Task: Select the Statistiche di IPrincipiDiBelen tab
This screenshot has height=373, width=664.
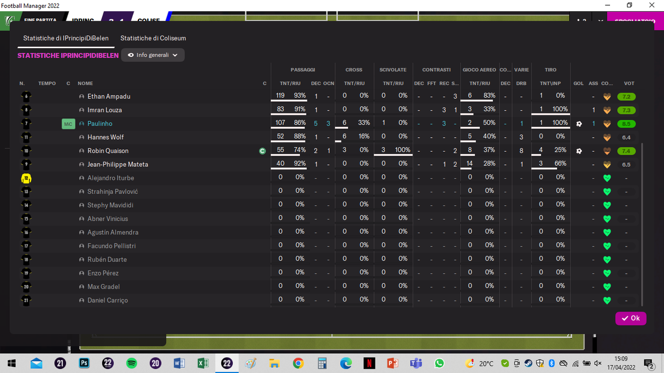Action: (66, 38)
